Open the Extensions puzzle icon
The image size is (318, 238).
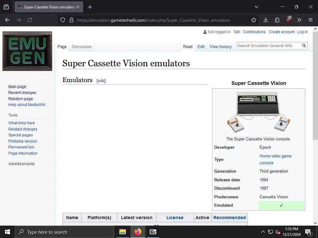tap(277, 20)
